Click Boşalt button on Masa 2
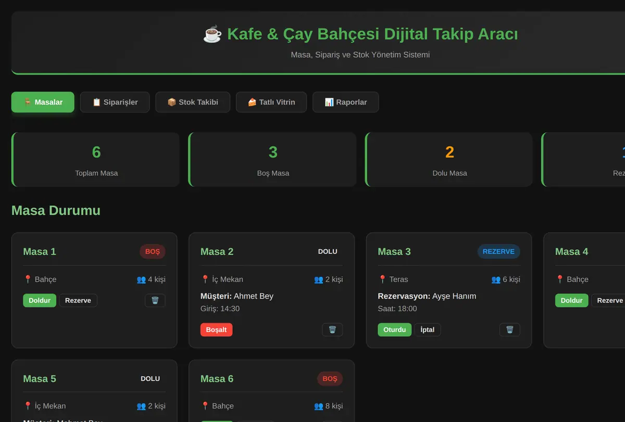The image size is (625, 422). click(217, 329)
